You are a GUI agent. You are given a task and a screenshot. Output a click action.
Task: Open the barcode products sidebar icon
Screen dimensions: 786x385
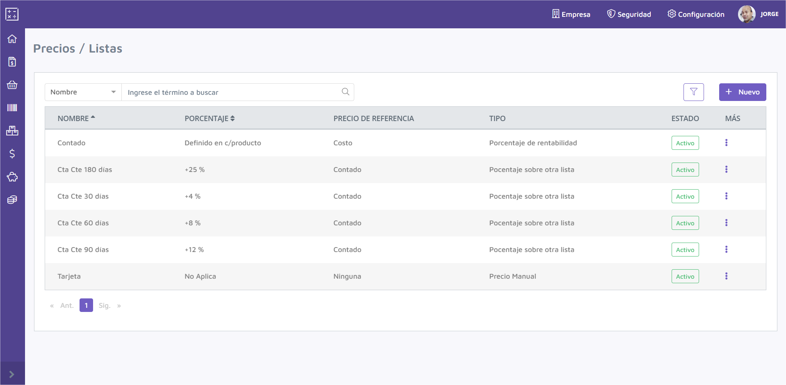(x=12, y=108)
